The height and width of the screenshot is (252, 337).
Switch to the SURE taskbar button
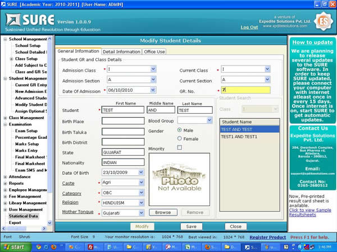(x=251, y=247)
